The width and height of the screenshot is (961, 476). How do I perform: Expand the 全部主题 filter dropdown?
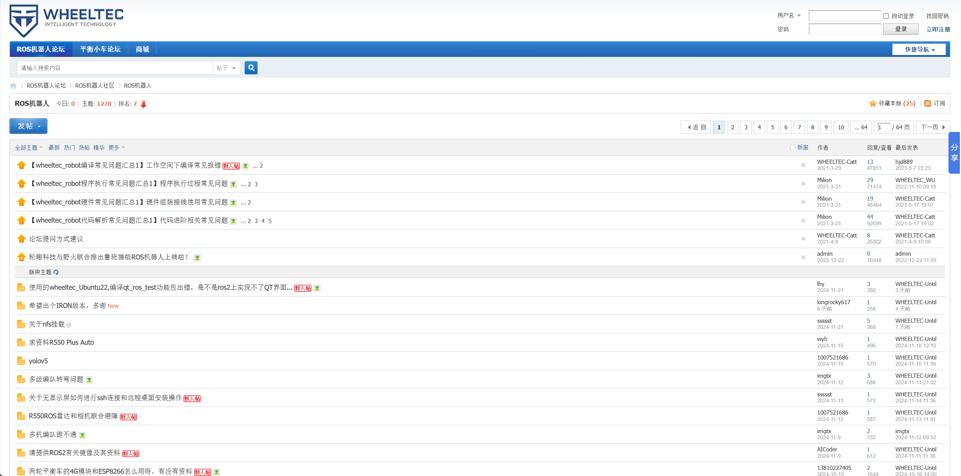(29, 148)
